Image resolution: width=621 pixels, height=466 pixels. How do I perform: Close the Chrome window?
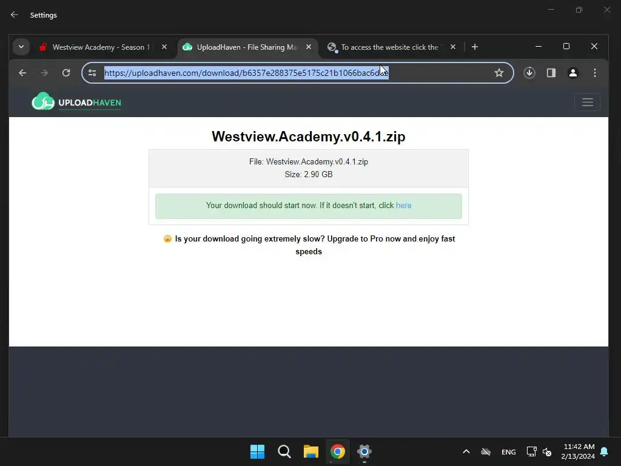(x=594, y=46)
